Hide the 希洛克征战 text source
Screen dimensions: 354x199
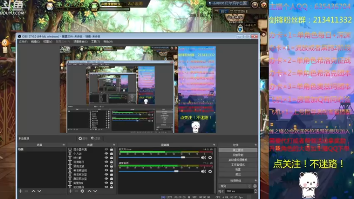click(x=106, y=170)
